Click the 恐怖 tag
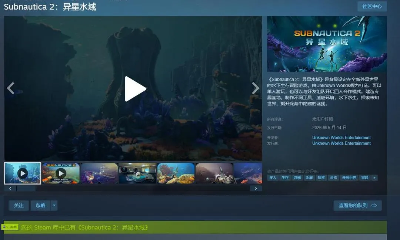 [x=297, y=178]
